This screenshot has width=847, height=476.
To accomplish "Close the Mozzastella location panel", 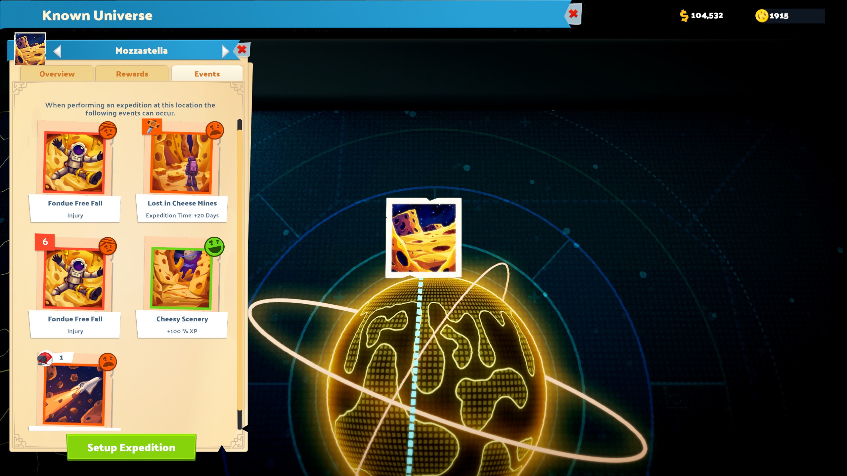I will (242, 50).
